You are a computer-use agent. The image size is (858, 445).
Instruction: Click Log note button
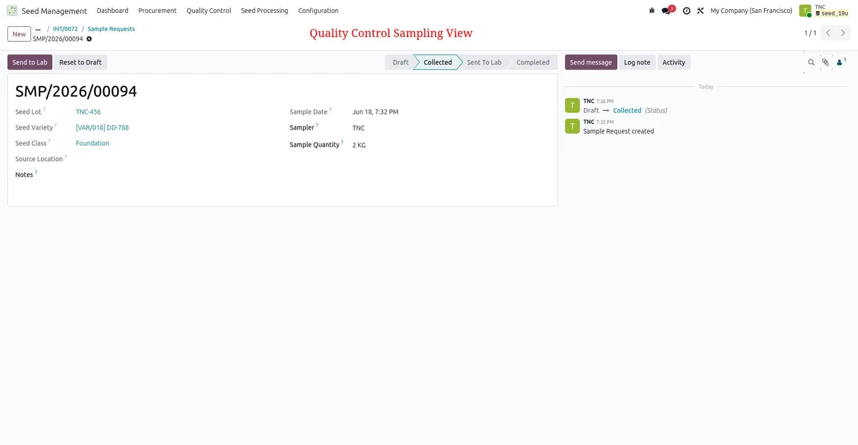pos(637,62)
